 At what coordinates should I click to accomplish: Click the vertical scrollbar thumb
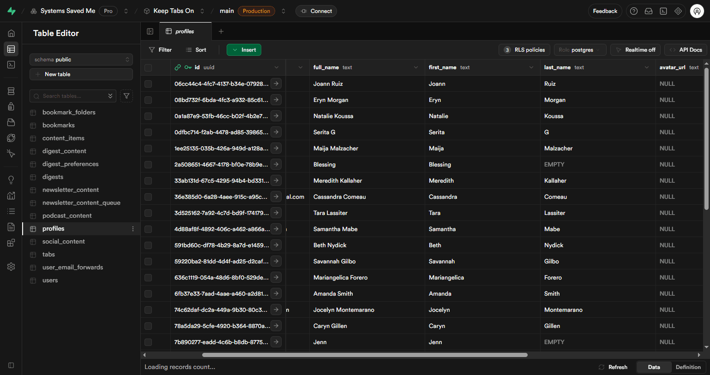[706, 138]
